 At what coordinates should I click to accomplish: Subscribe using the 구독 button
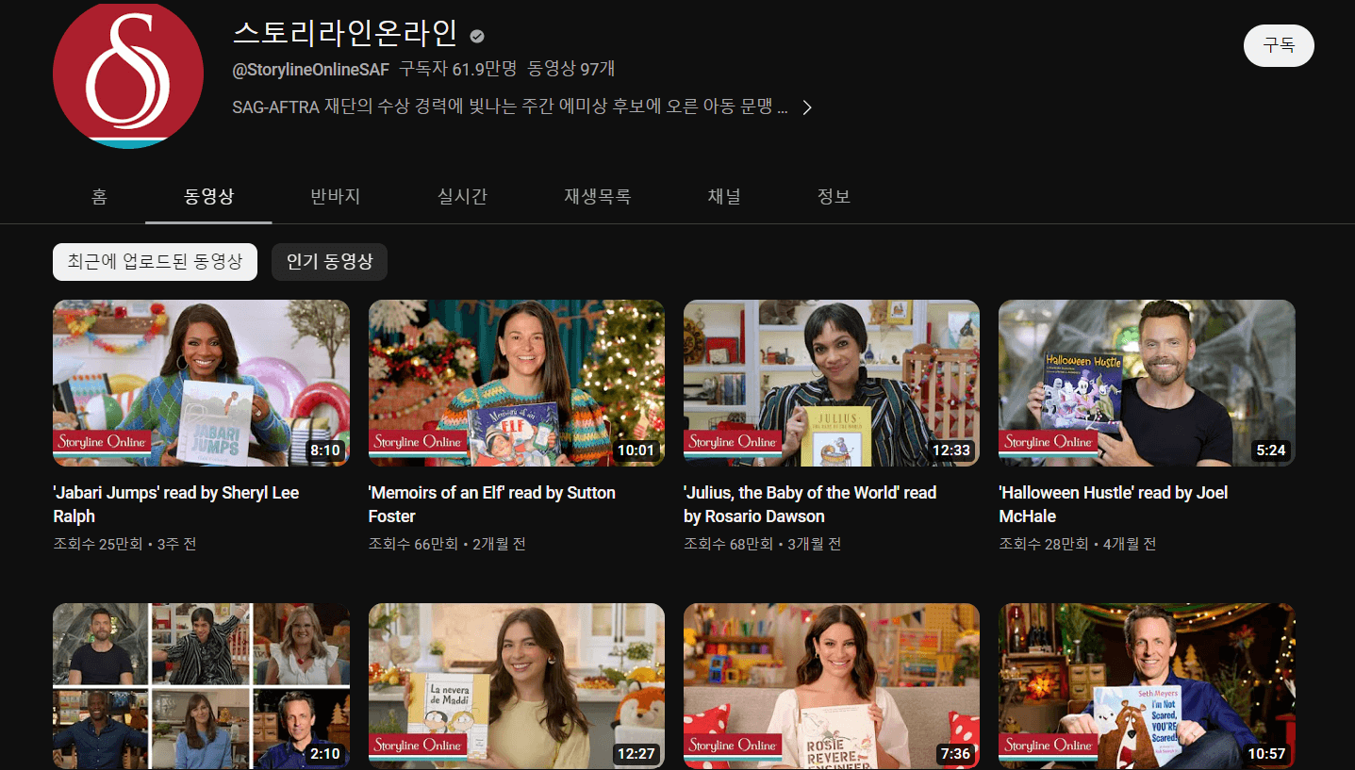click(x=1279, y=45)
